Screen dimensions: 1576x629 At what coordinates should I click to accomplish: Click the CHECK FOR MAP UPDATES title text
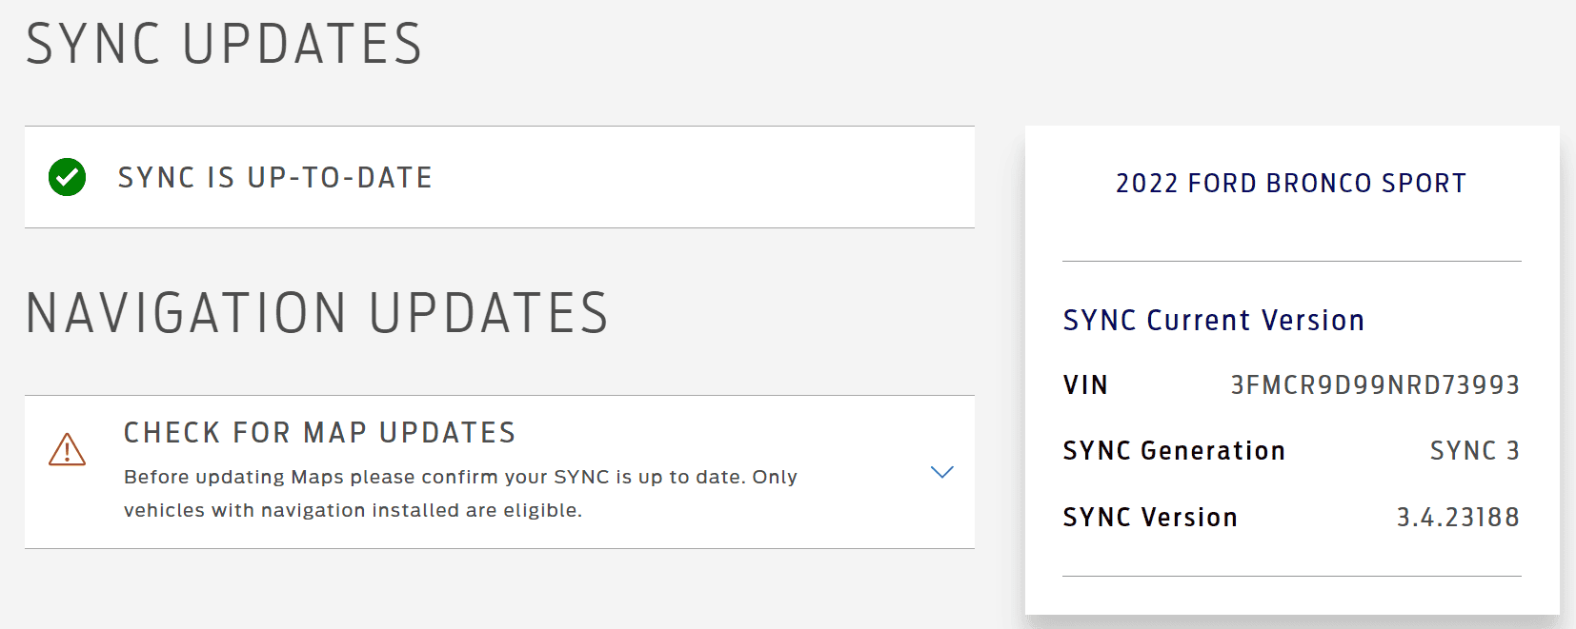tap(319, 433)
